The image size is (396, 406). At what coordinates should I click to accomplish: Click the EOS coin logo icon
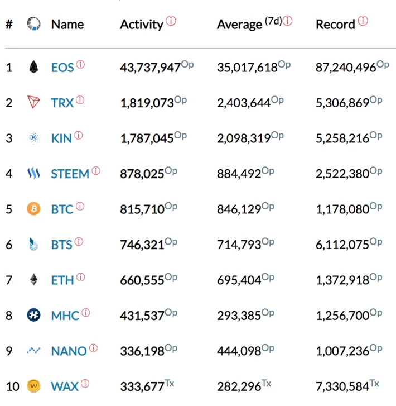(x=33, y=67)
